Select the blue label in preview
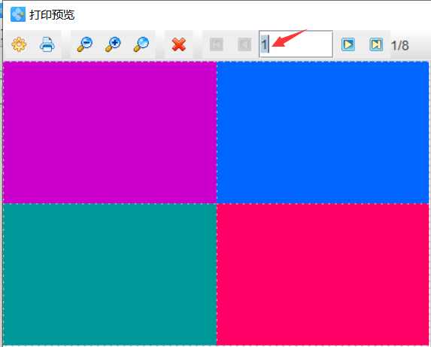The width and height of the screenshot is (431, 347). [323, 132]
